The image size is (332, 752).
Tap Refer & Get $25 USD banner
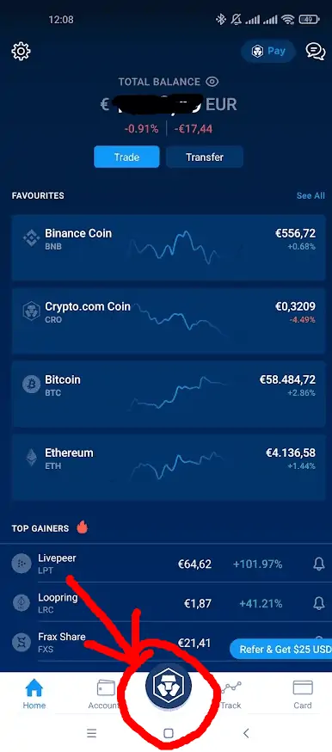[x=282, y=650]
